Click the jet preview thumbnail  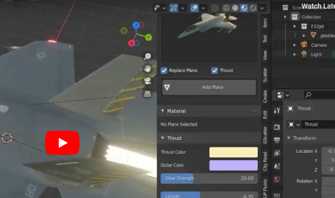coord(209,38)
